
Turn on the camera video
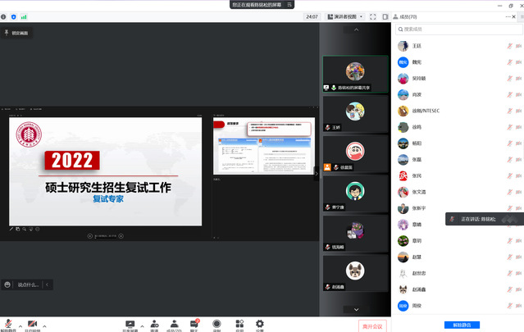tap(33, 324)
